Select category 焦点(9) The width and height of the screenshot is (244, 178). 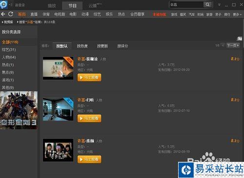coord(8,72)
